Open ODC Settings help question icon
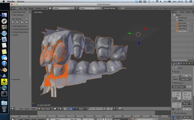Viewport: 194px width, 120px height. pos(26,19)
